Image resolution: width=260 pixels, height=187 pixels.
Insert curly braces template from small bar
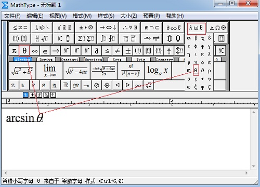pyautogui.click(x=159, y=51)
